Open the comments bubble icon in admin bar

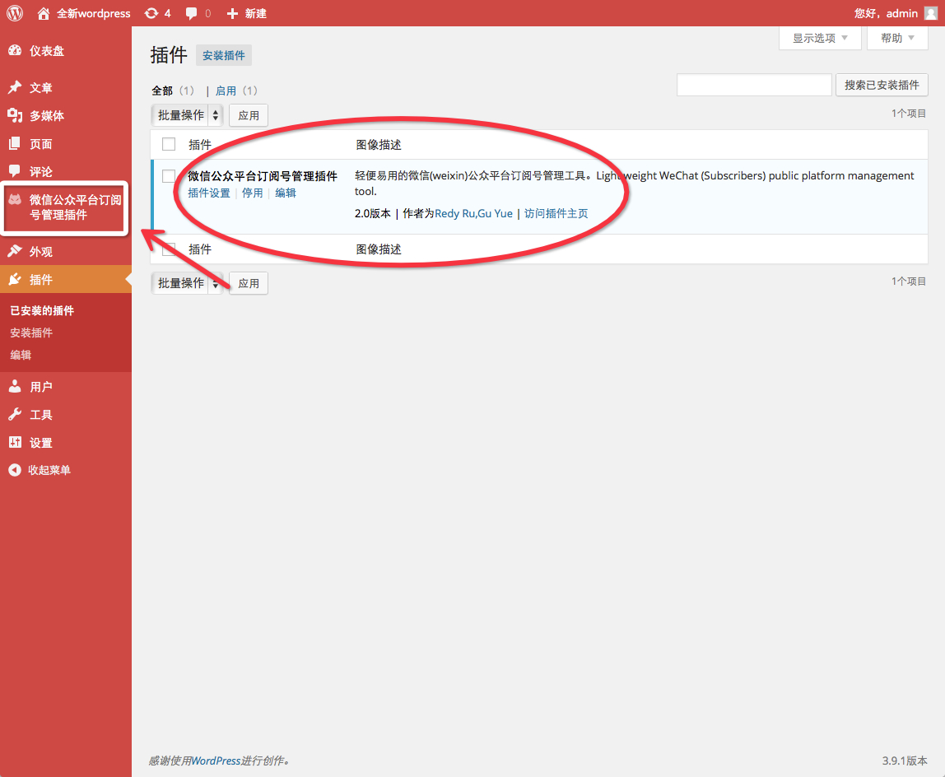[x=191, y=13]
